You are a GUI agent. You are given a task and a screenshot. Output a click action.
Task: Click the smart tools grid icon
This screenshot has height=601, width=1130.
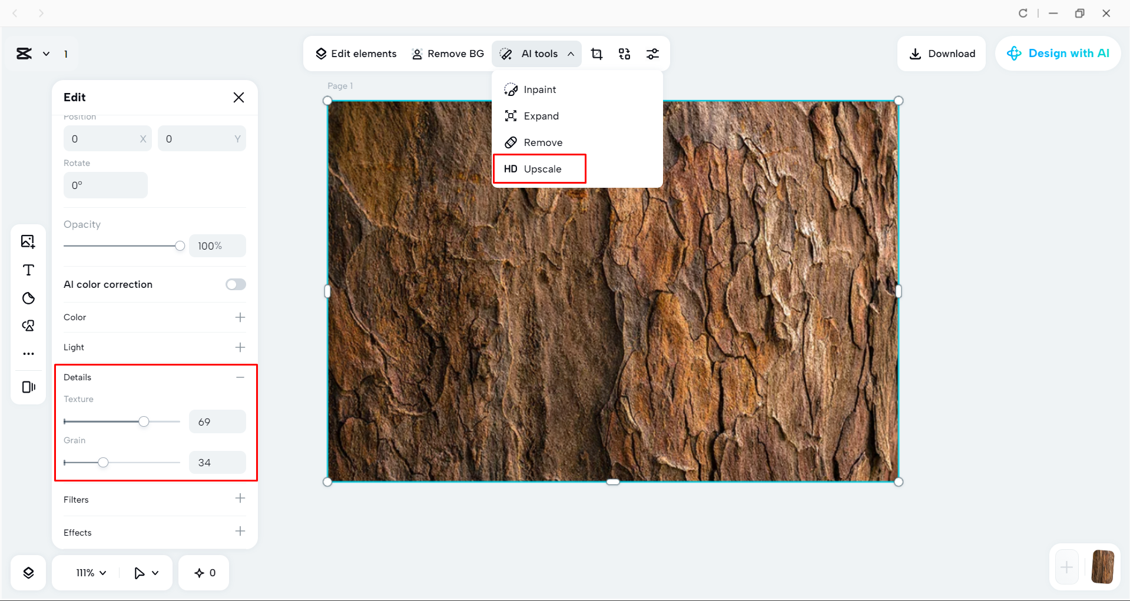[624, 54]
